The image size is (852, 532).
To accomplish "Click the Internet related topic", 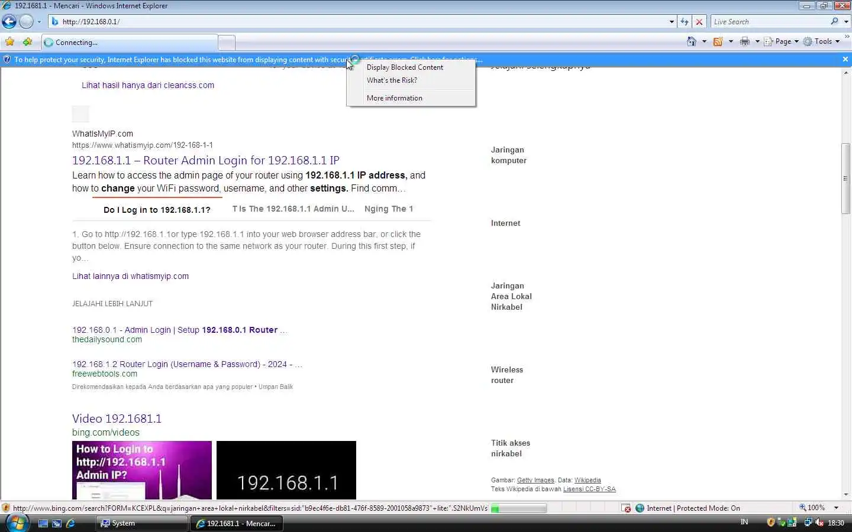I will pyautogui.click(x=506, y=223).
